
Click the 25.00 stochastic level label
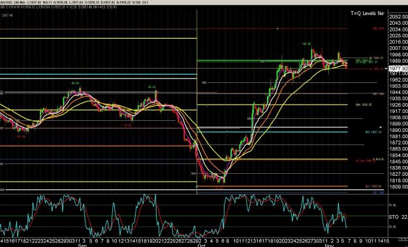coord(392,227)
